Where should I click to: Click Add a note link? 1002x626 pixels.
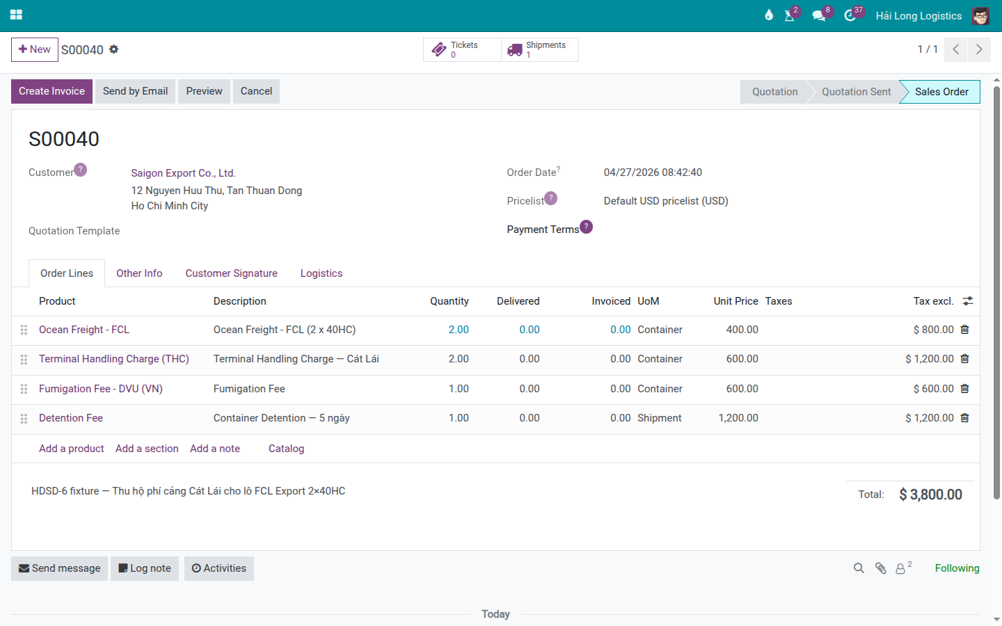[215, 449]
